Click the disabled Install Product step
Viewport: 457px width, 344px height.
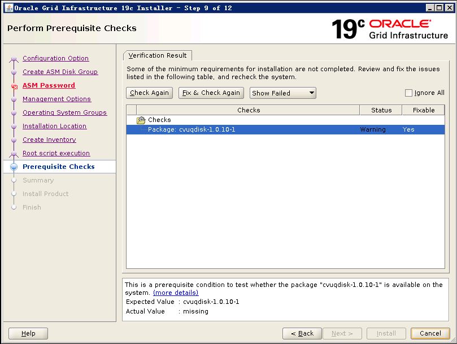(45, 194)
